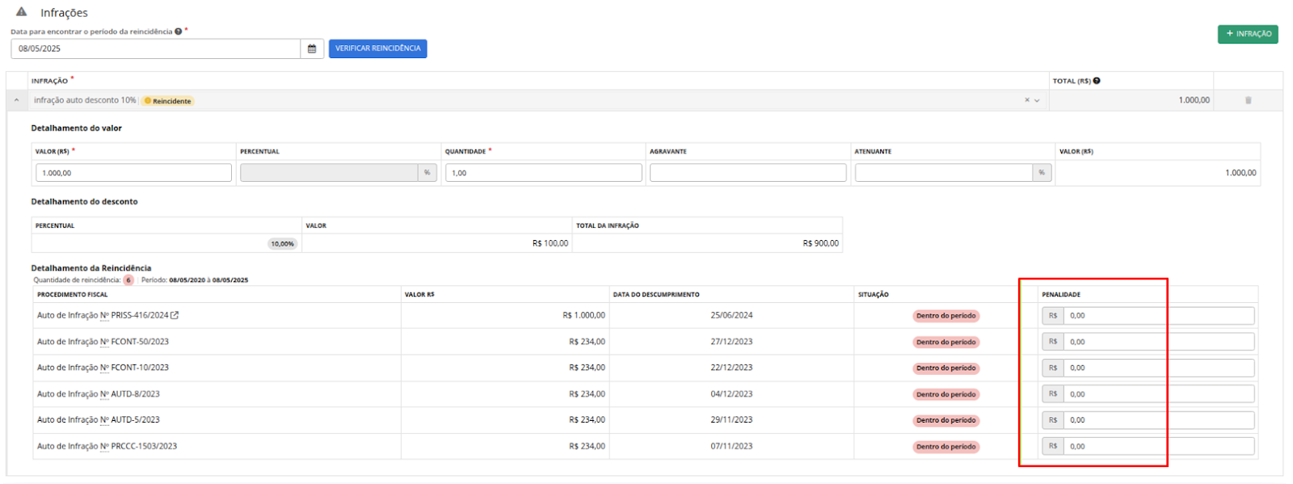Viewport: 1293px width, 484px height.
Task: Click reincidência quantity badge showing 6
Action: (128, 280)
